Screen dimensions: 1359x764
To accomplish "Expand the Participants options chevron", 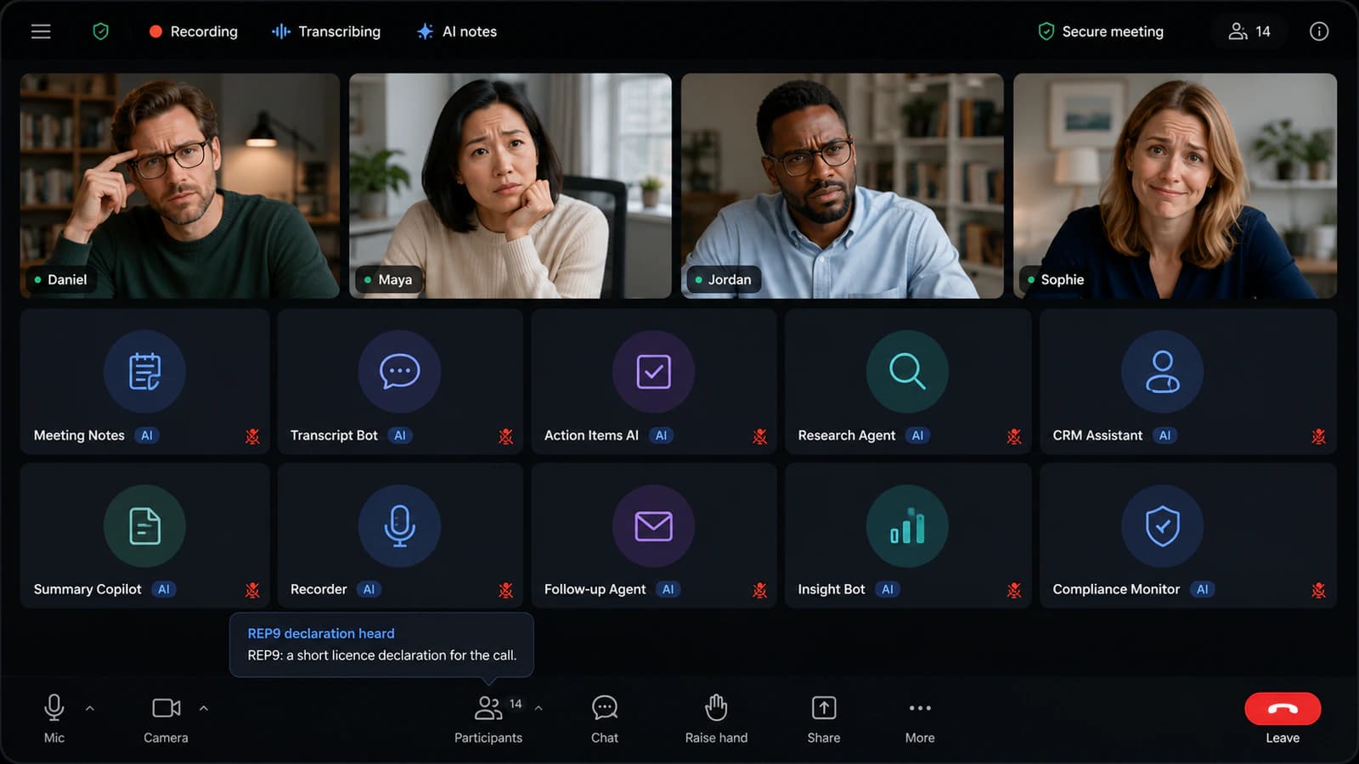I will click(539, 708).
